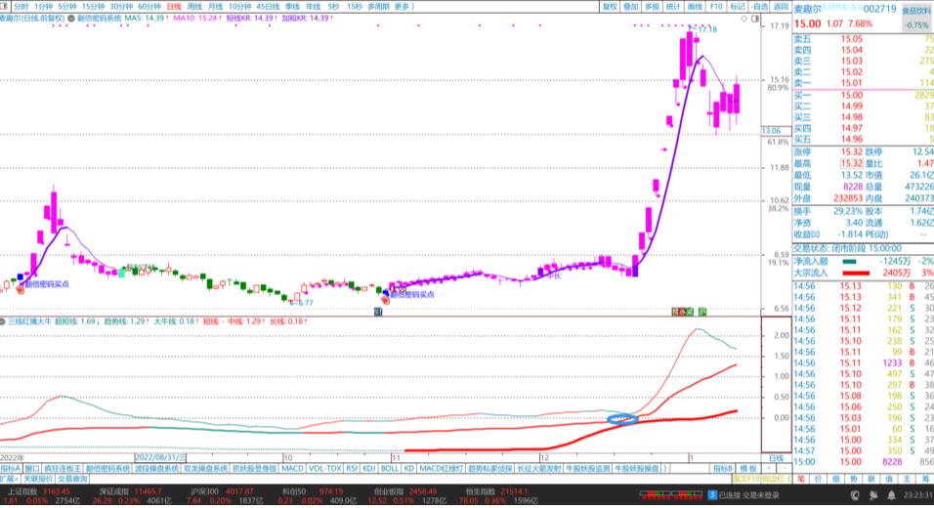Click the 已连接 connection status indicator
Viewport: 934px width, 508px height.
click(731, 495)
